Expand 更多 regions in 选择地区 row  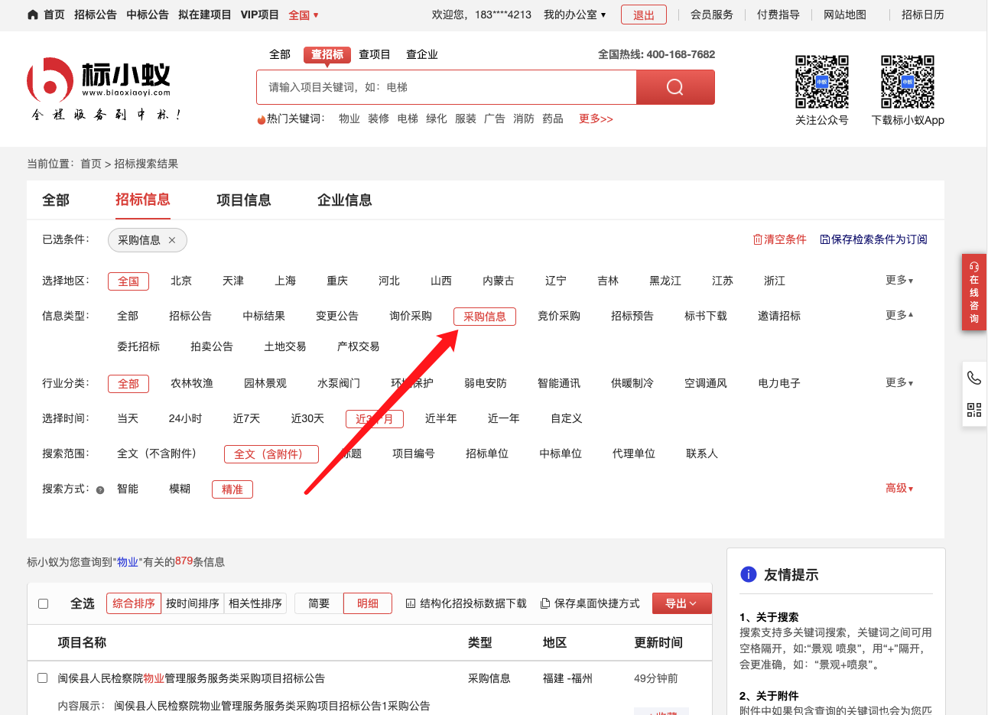click(x=899, y=281)
